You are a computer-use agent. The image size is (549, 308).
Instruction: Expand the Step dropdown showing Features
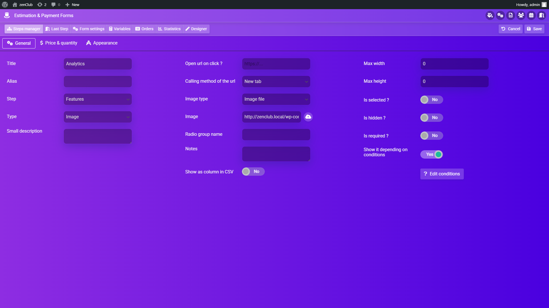tap(98, 99)
